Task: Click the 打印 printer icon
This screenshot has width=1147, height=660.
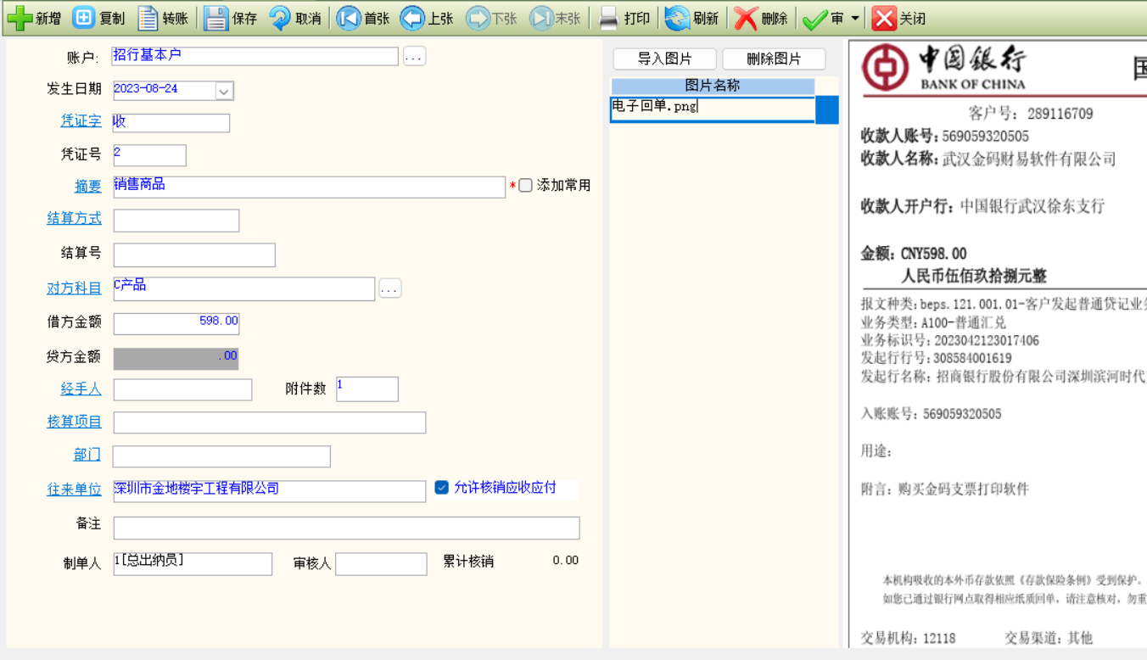Action: coord(608,18)
